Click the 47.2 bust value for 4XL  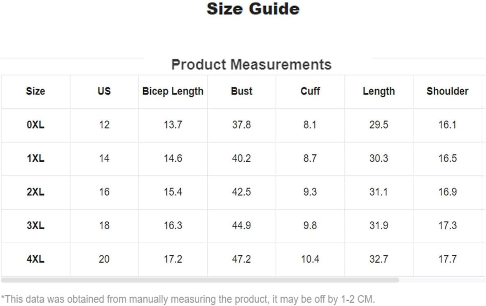point(241,259)
